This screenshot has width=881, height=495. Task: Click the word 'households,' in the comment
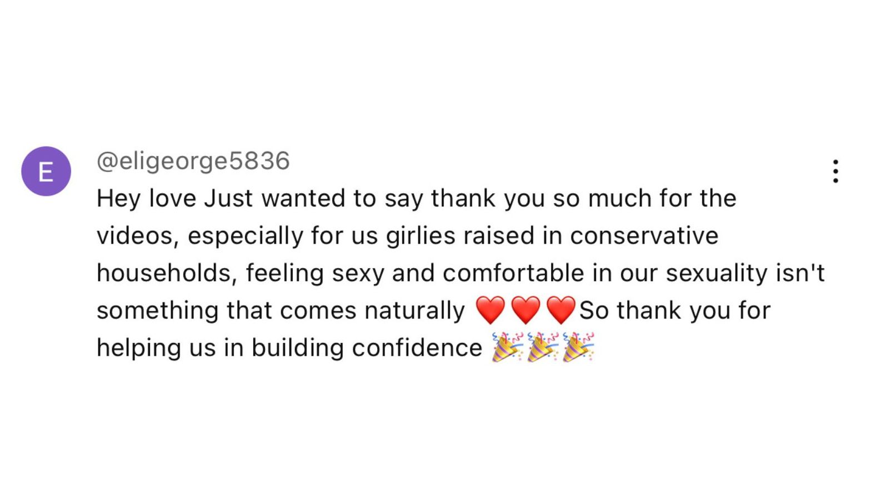pyautogui.click(x=167, y=273)
